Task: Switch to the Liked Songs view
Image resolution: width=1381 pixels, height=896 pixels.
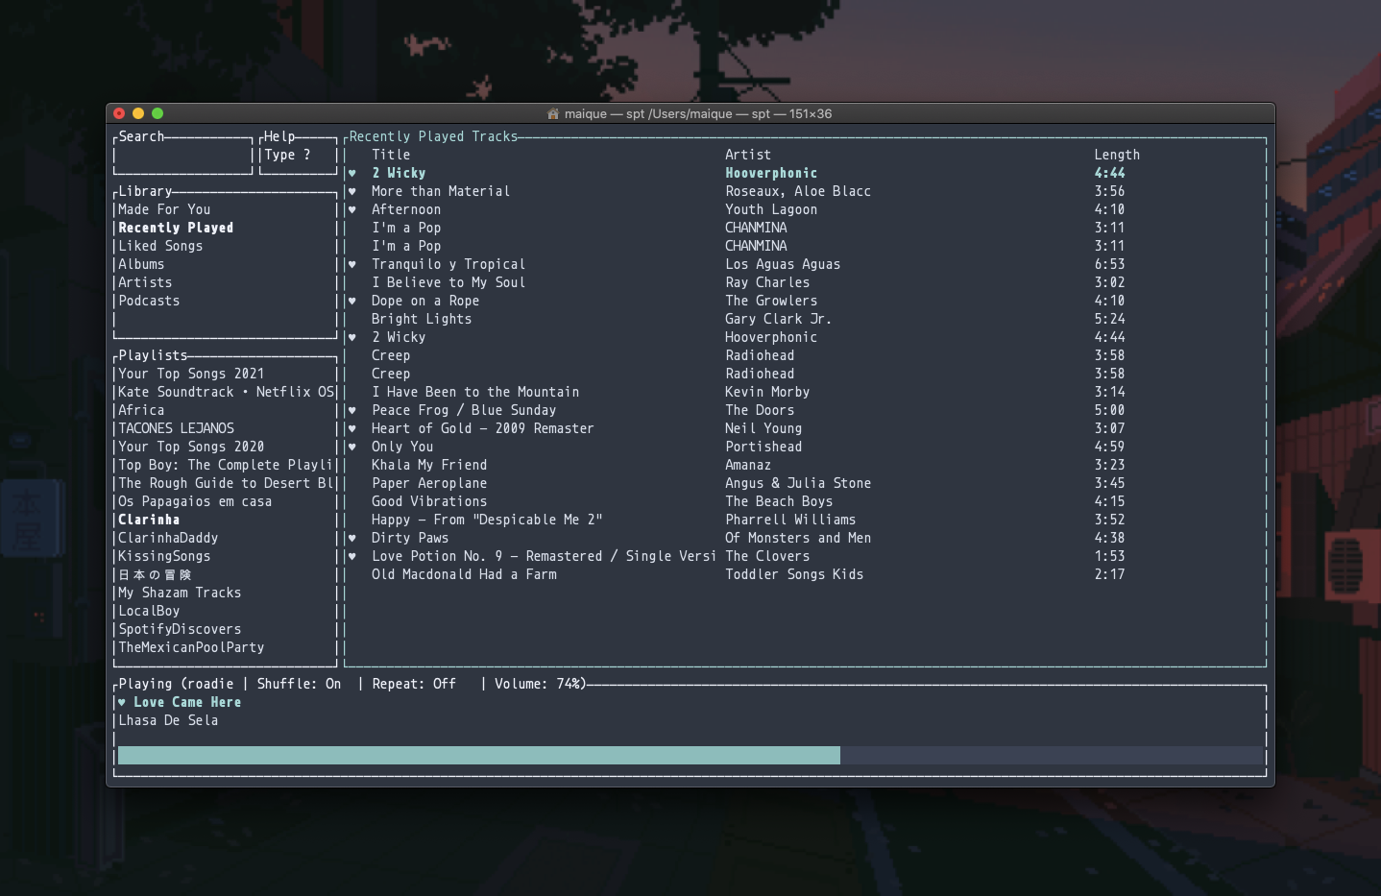Action: point(159,246)
